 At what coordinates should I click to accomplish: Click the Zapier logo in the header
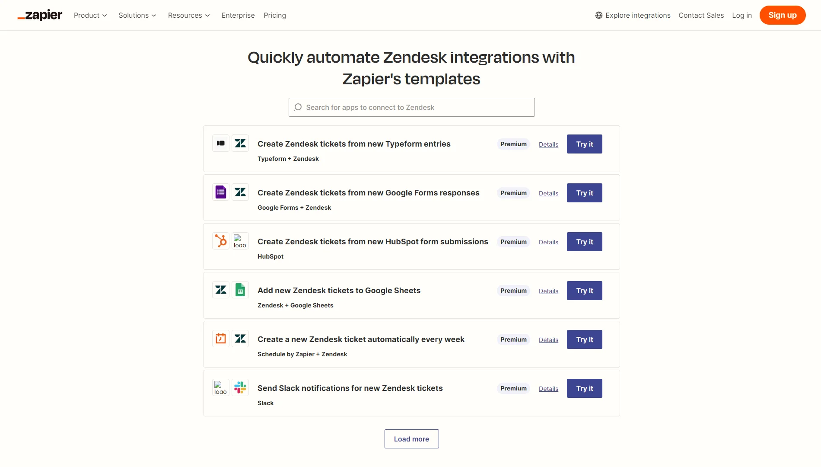click(x=39, y=15)
